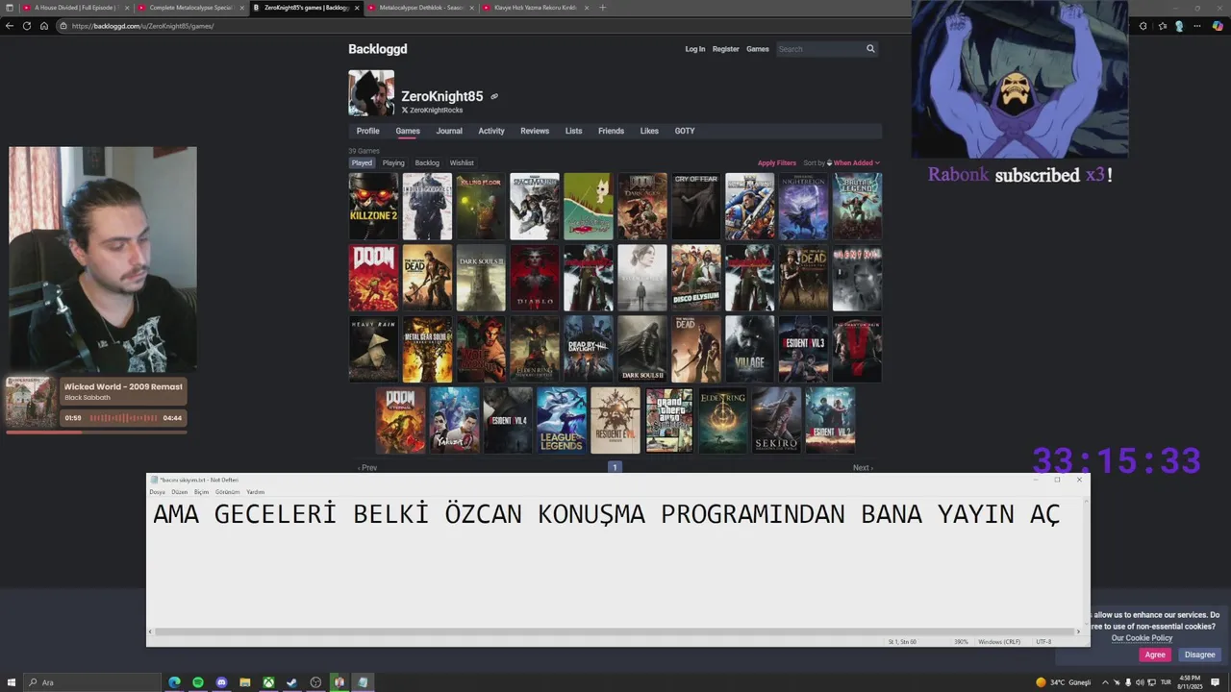The height and width of the screenshot is (692, 1231).
Task: Click the Notepad horizontal scrollbar
Action: 615,631
